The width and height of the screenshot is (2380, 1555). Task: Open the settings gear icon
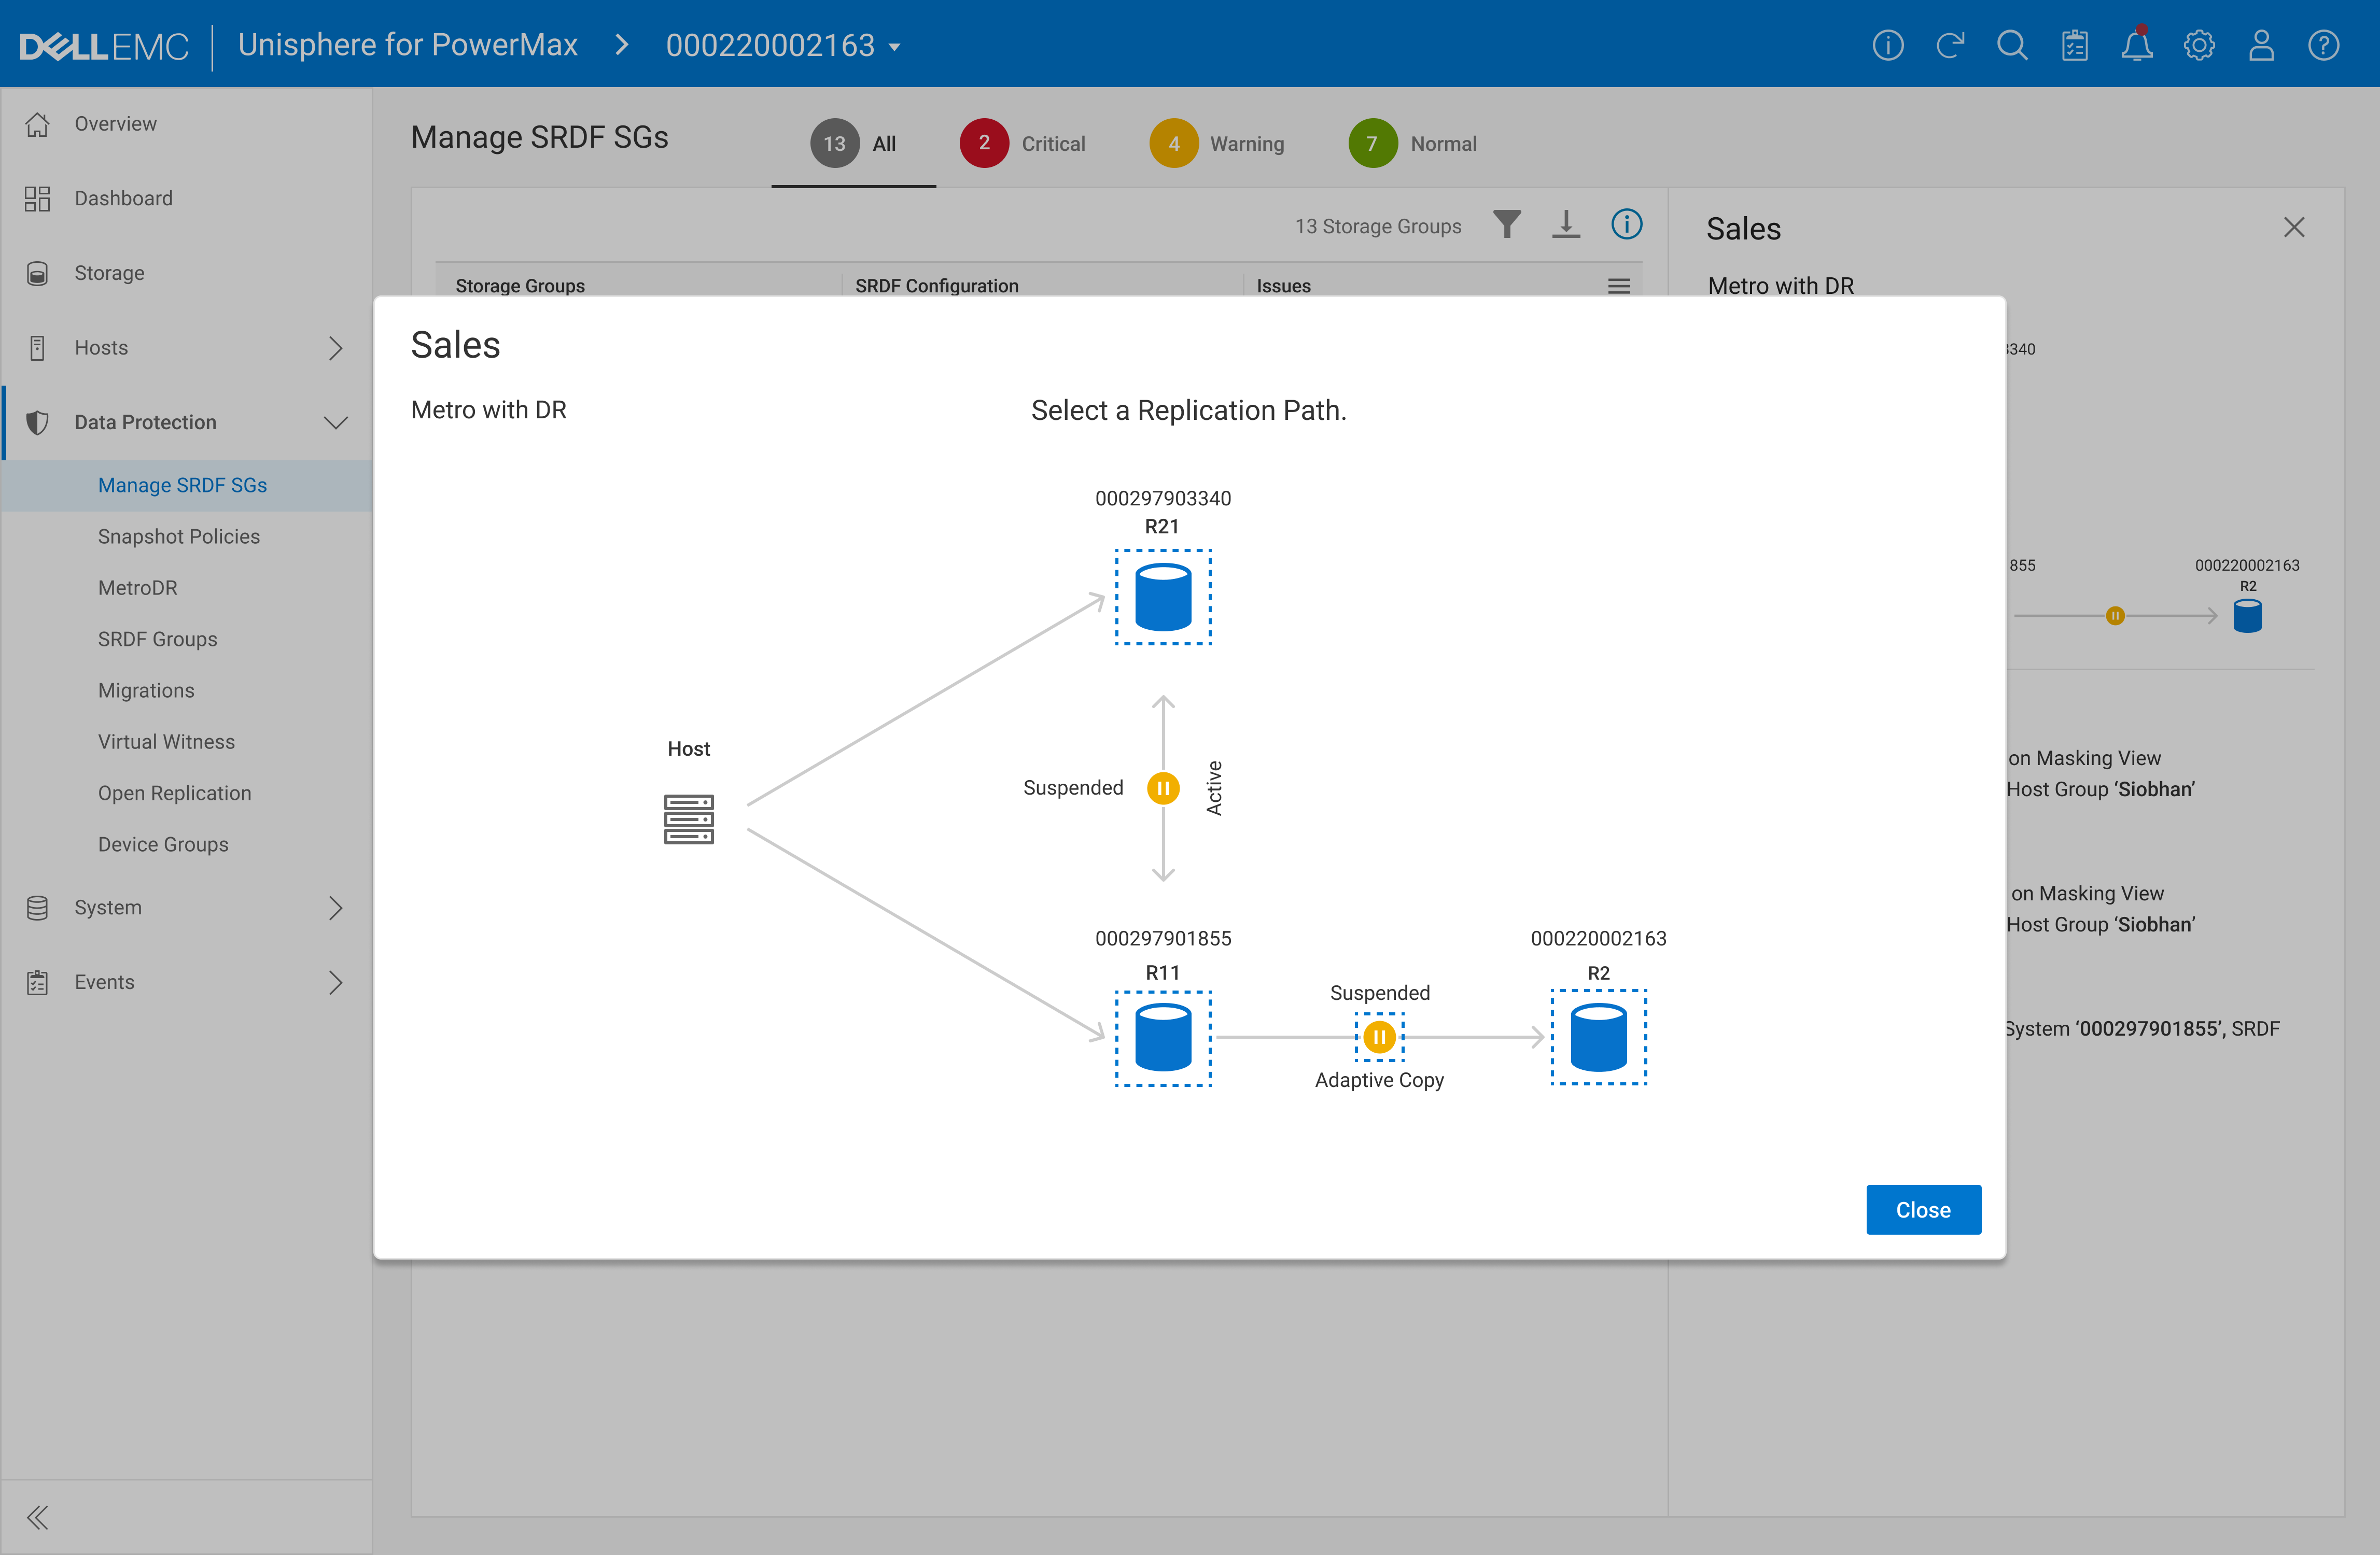(x=2198, y=46)
